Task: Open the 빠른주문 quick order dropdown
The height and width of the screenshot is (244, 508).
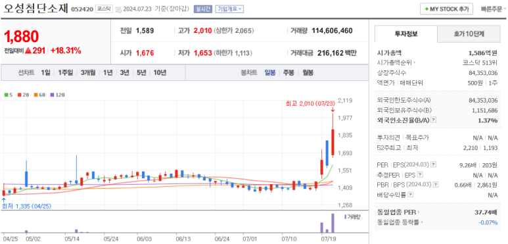Action: click(x=494, y=9)
